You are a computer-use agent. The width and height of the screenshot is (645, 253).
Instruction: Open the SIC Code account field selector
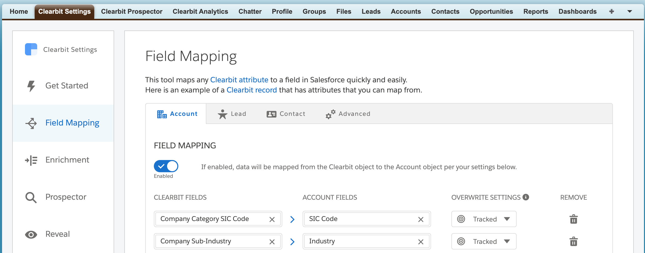(x=367, y=219)
